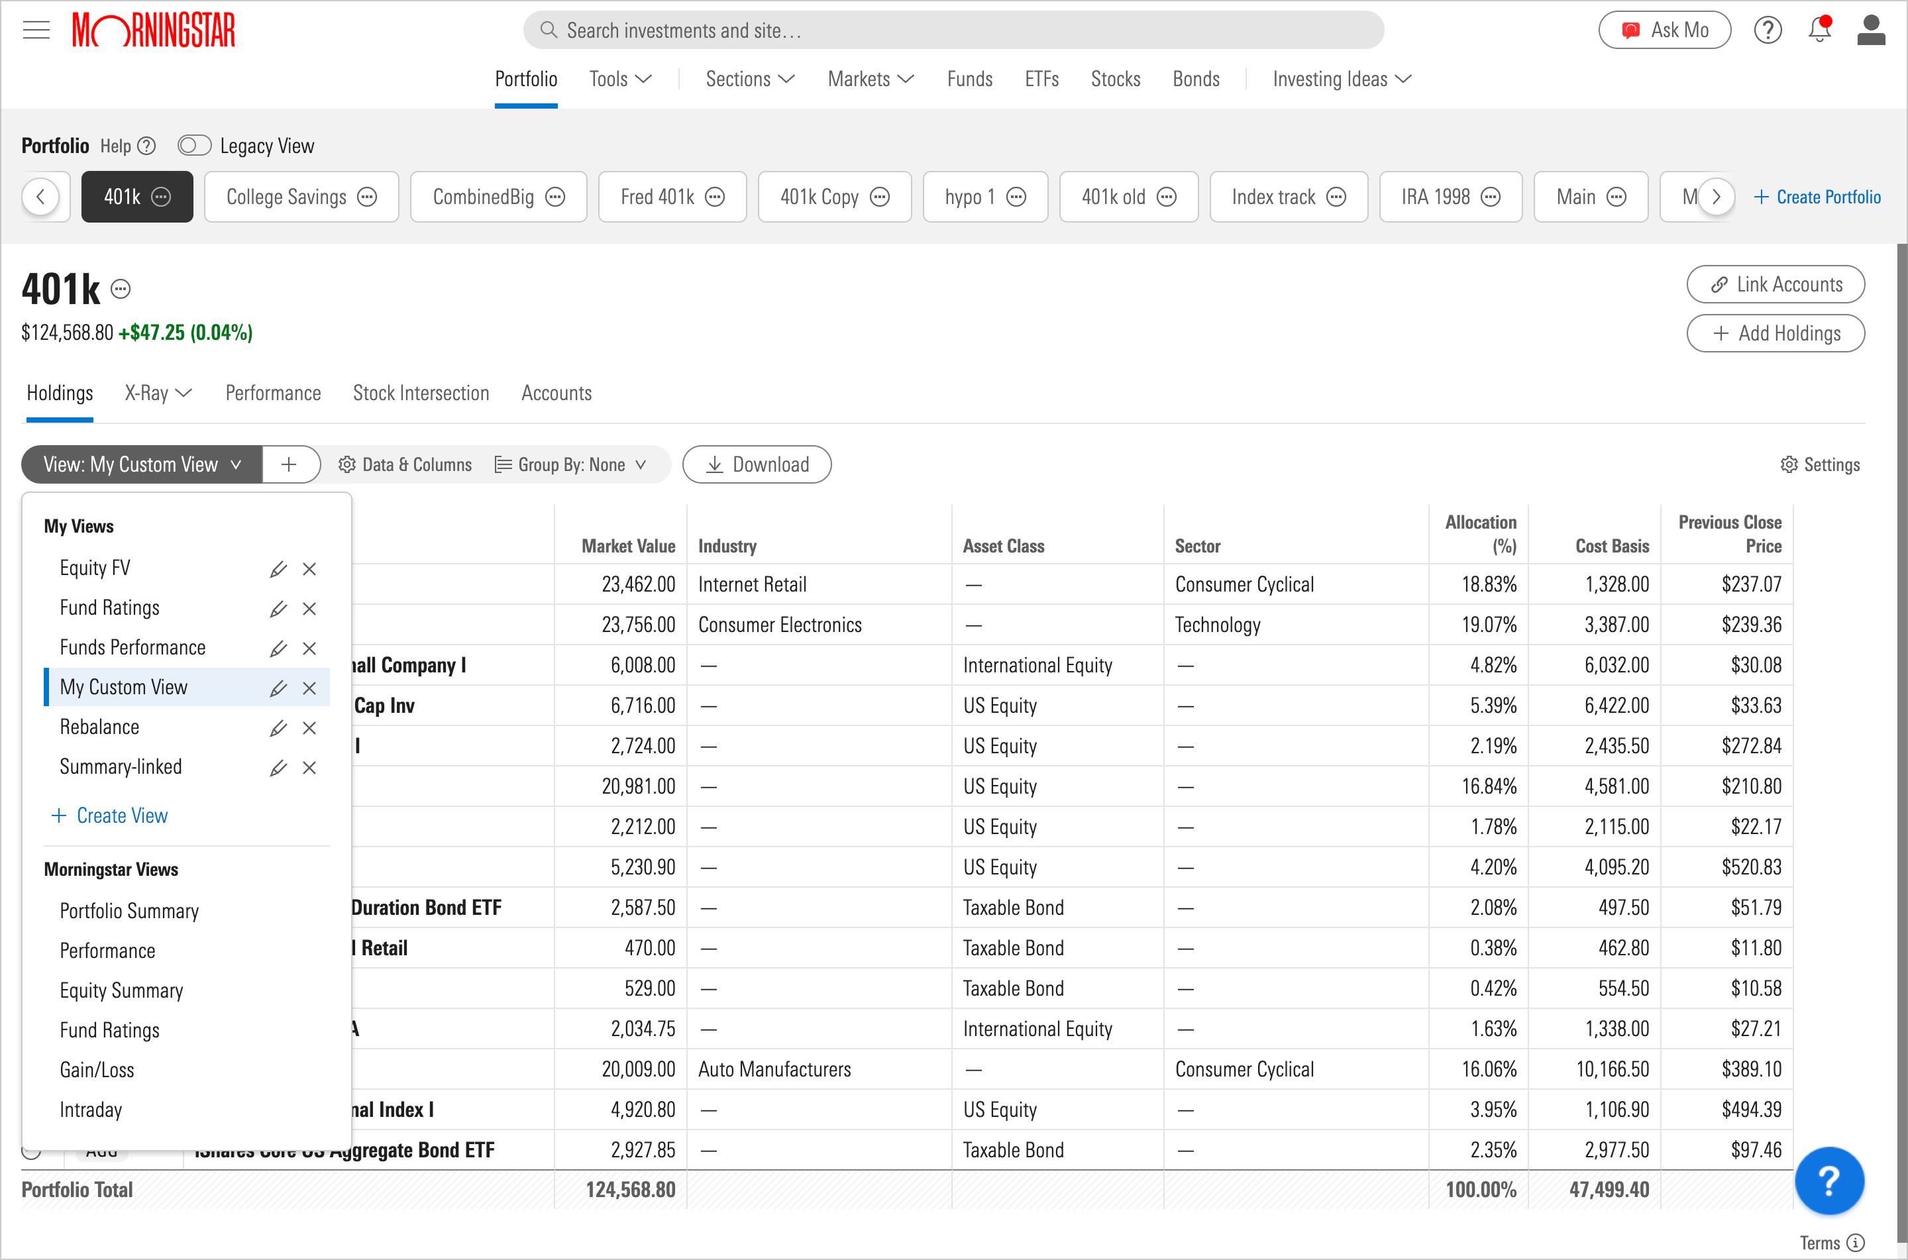This screenshot has width=1908, height=1260.
Task: Click the Download button
Action: 757,464
